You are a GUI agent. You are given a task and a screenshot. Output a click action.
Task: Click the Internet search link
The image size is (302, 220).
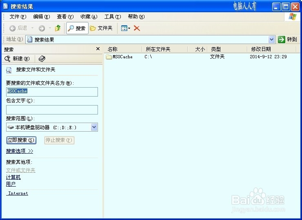18,194
